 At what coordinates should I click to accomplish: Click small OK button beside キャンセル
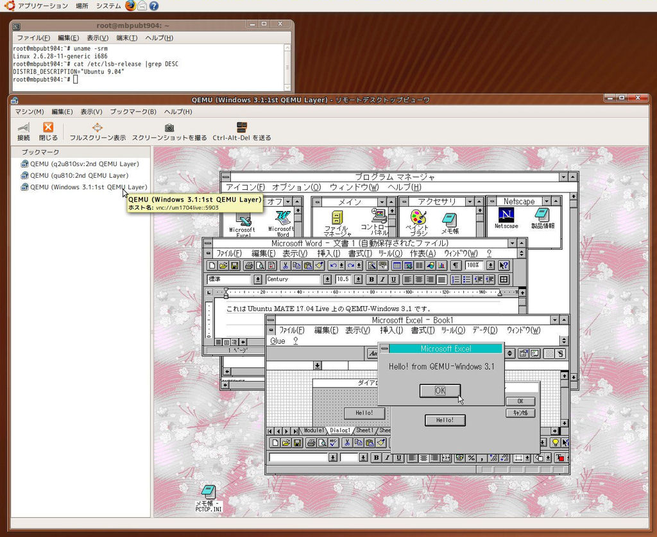(520, 401)
